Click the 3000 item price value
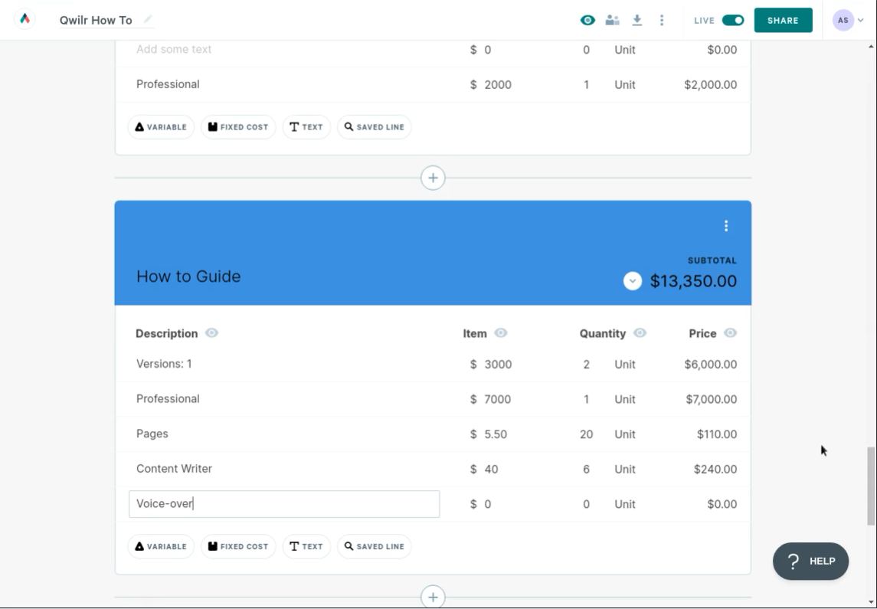The width and height of the screenshot is (877, 609). [x=498, y=365]
